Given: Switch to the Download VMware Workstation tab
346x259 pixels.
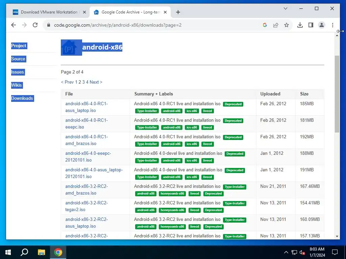Looking at the screenshot, I should click(49, 12).
